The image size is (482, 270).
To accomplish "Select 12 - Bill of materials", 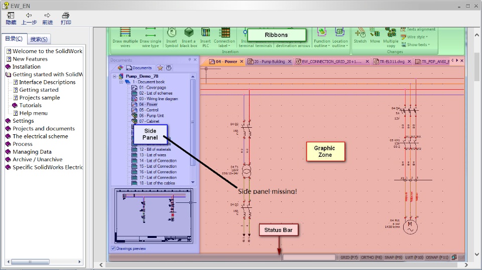I will 152,149.
